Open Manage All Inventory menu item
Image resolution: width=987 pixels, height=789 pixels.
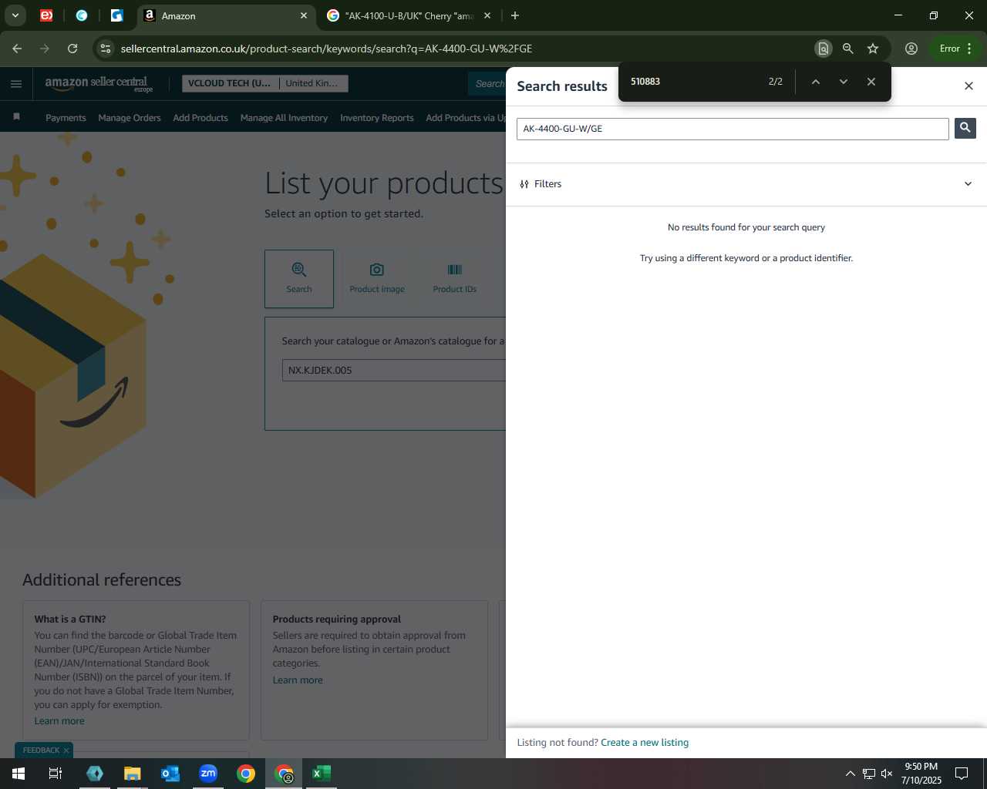click(284, 118)
